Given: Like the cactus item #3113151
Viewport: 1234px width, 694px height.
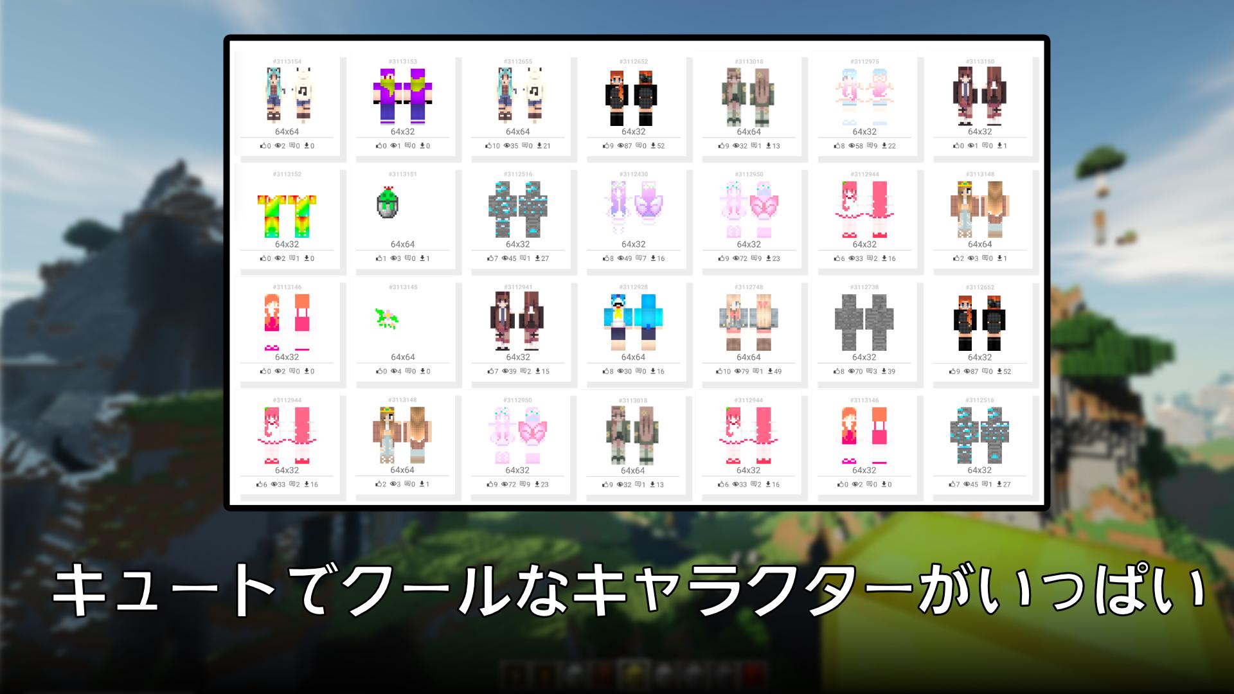Looking at the screenshot, I should point(379,258).
